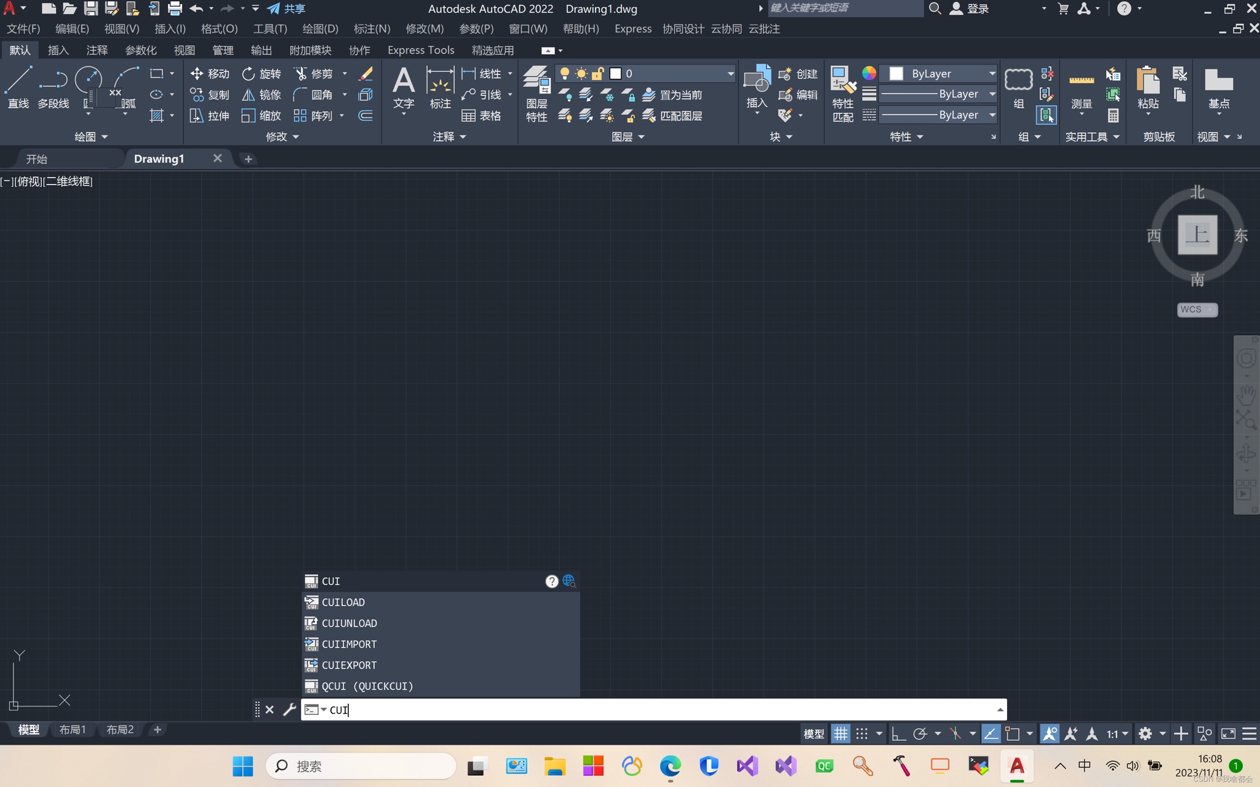The width and height of the screenshot is (1260, 787).
Task: Select the 多段线 (Polyline) tool
Action: [53, 87]
